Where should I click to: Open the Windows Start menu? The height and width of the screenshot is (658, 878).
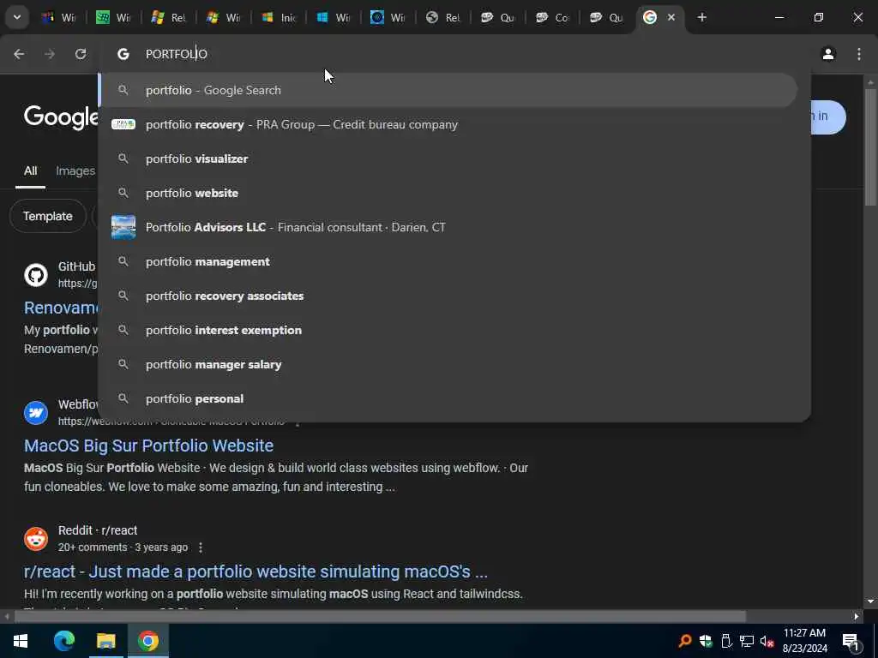21,641
